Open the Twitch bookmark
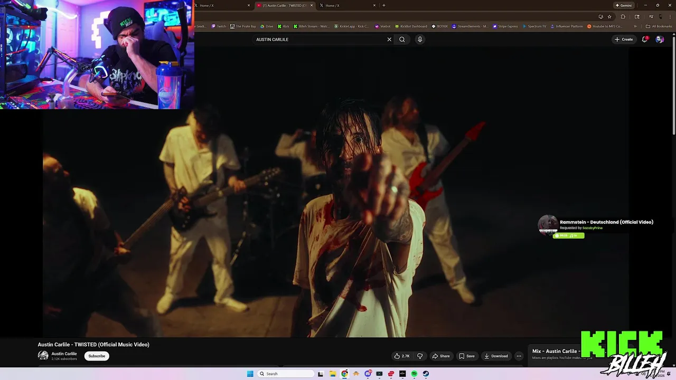This screenshot has height=380, width=676. coord(219,26)
